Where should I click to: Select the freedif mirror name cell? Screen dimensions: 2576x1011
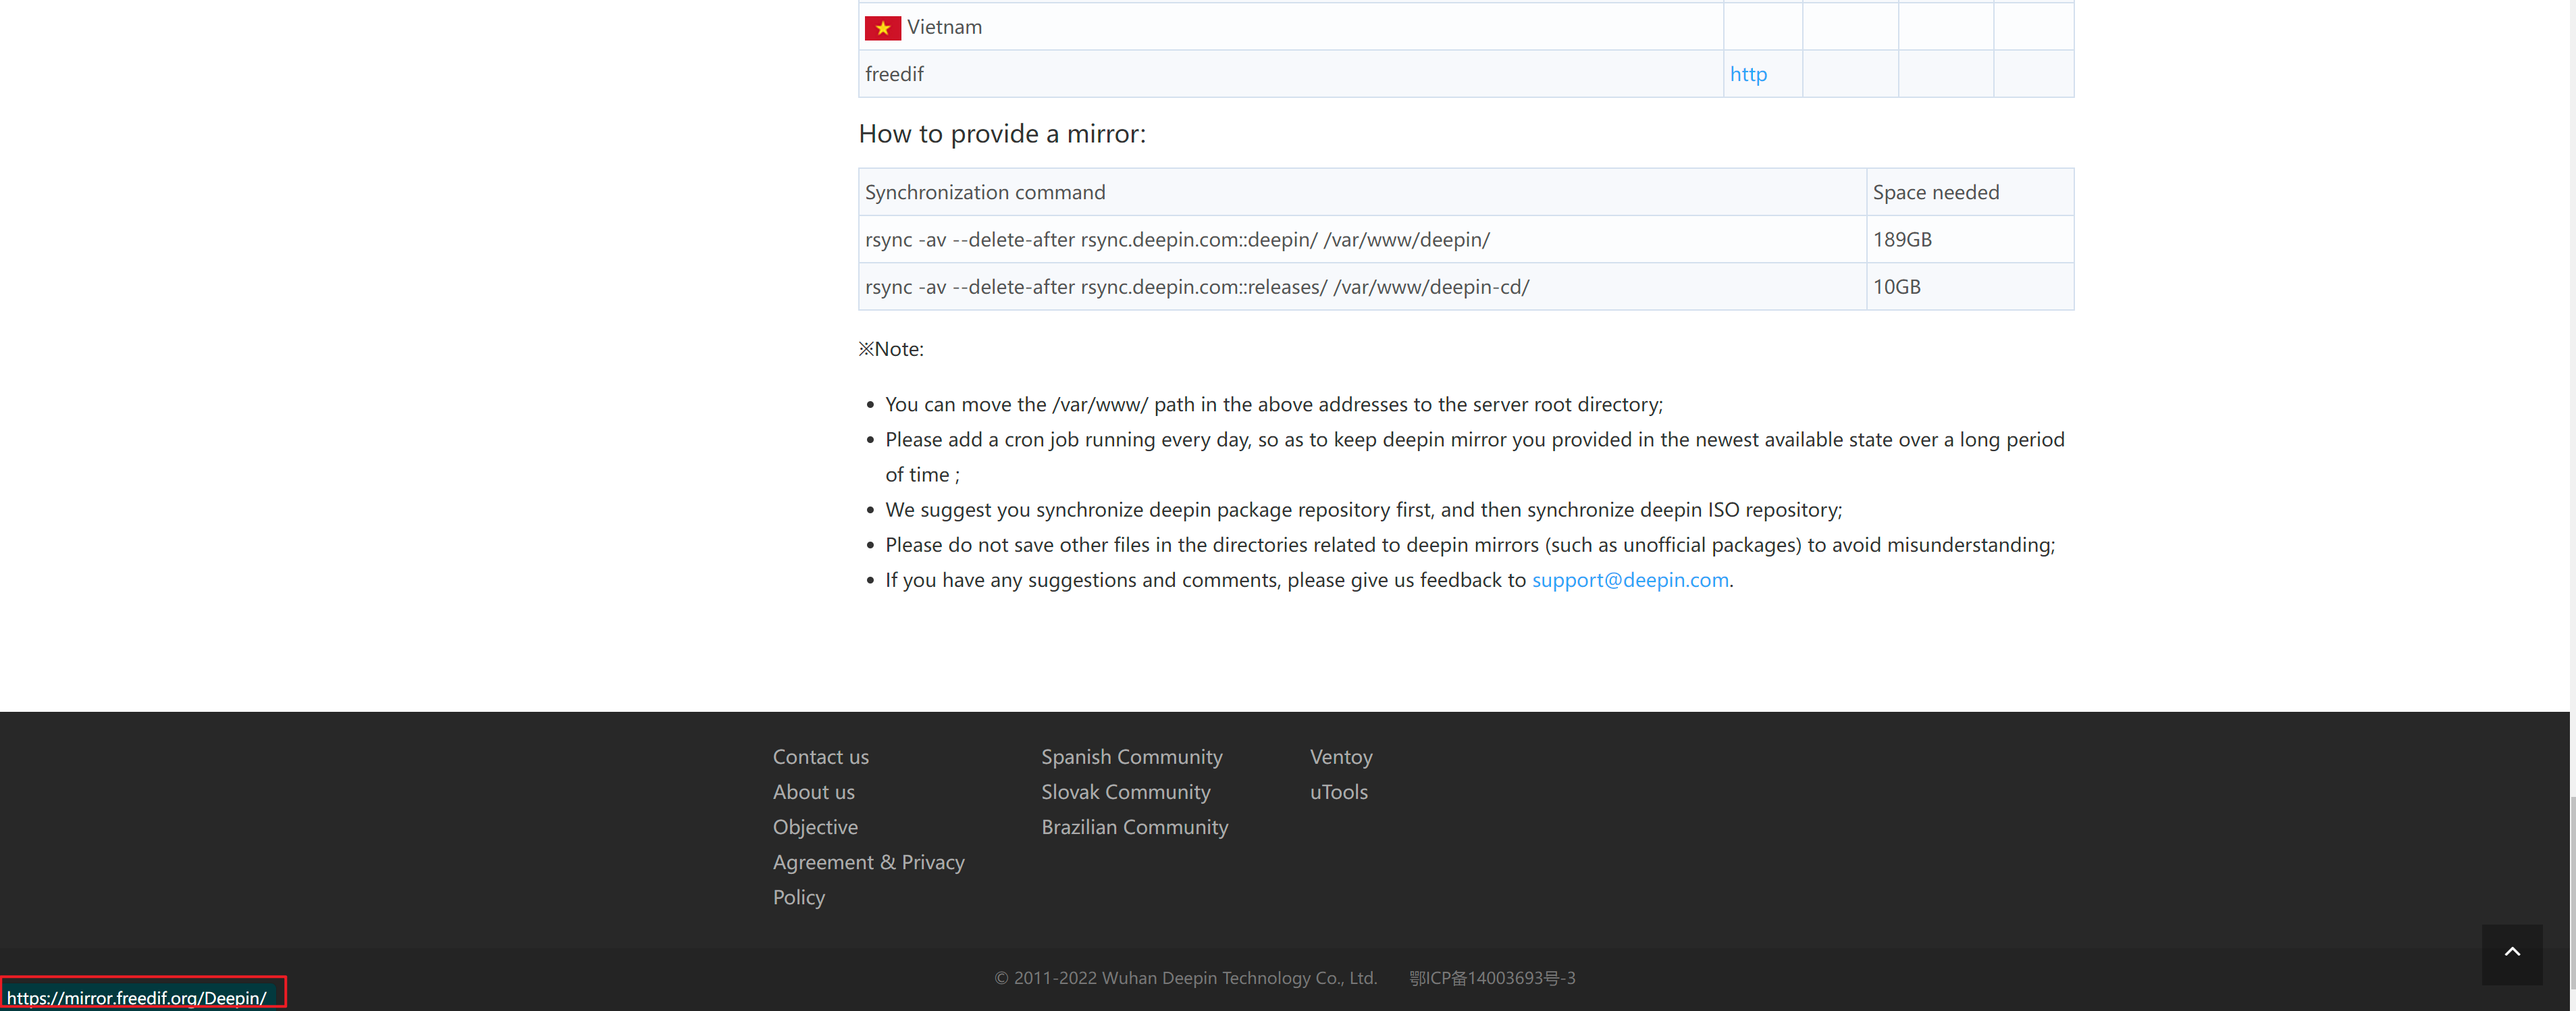click(894, 74)
